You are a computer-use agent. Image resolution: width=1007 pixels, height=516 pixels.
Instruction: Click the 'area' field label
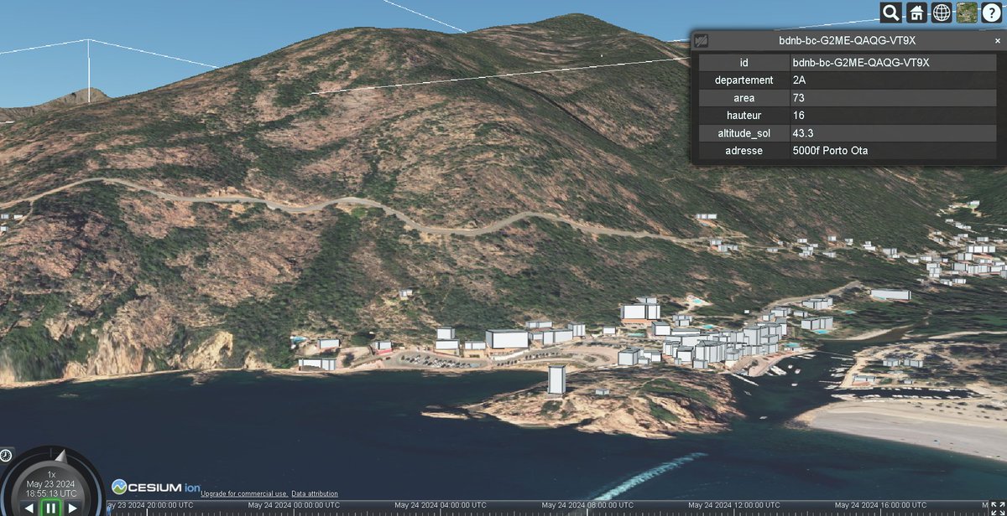744,98
